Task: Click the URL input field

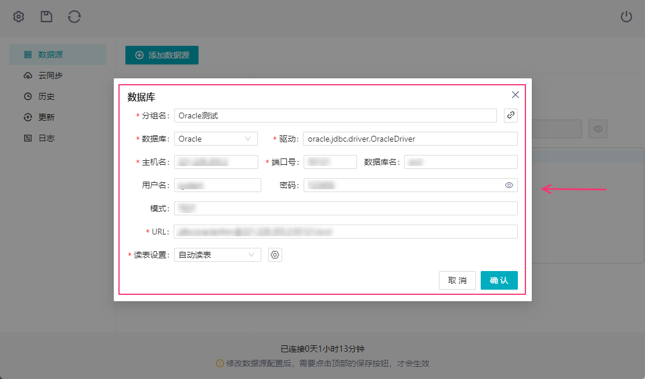Action: (345, 232)
